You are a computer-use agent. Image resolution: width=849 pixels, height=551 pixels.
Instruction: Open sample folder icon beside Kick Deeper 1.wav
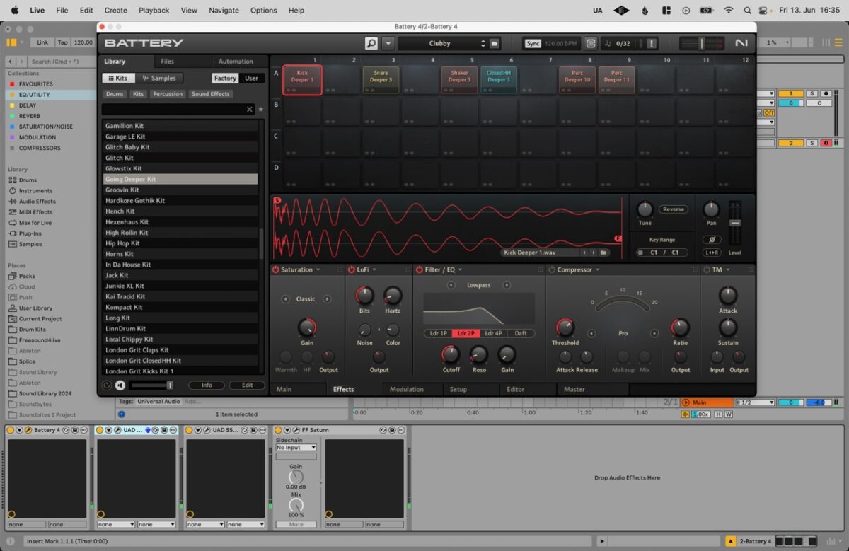tap(603, 253)
